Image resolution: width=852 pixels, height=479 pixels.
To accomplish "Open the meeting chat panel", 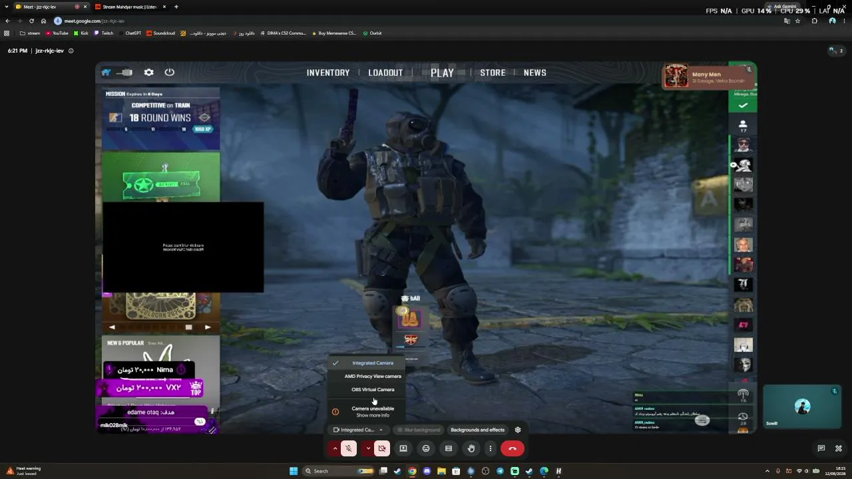I will tap(821, 448).
